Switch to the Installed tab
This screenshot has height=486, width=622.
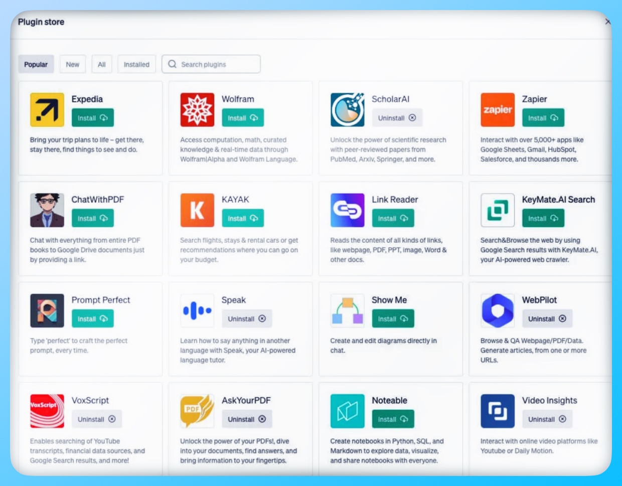click(137, 64)
